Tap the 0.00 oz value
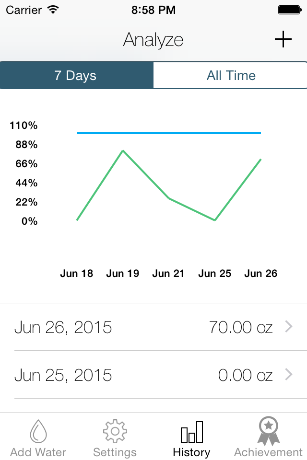The height and width of the screenshot is (460, 307). coord(245,375)
